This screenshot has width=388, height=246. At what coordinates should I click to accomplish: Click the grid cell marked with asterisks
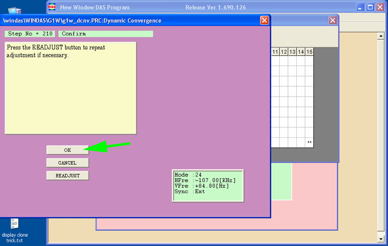pyautogui.click(x=309, y=142)
